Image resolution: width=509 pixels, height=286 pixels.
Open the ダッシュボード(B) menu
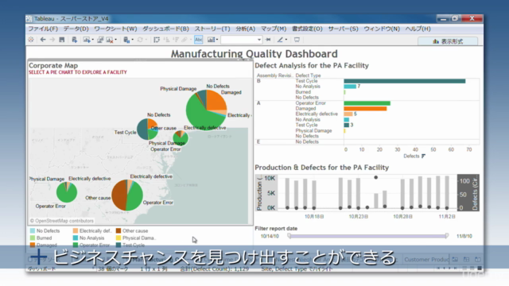click(x=165, y=29)
